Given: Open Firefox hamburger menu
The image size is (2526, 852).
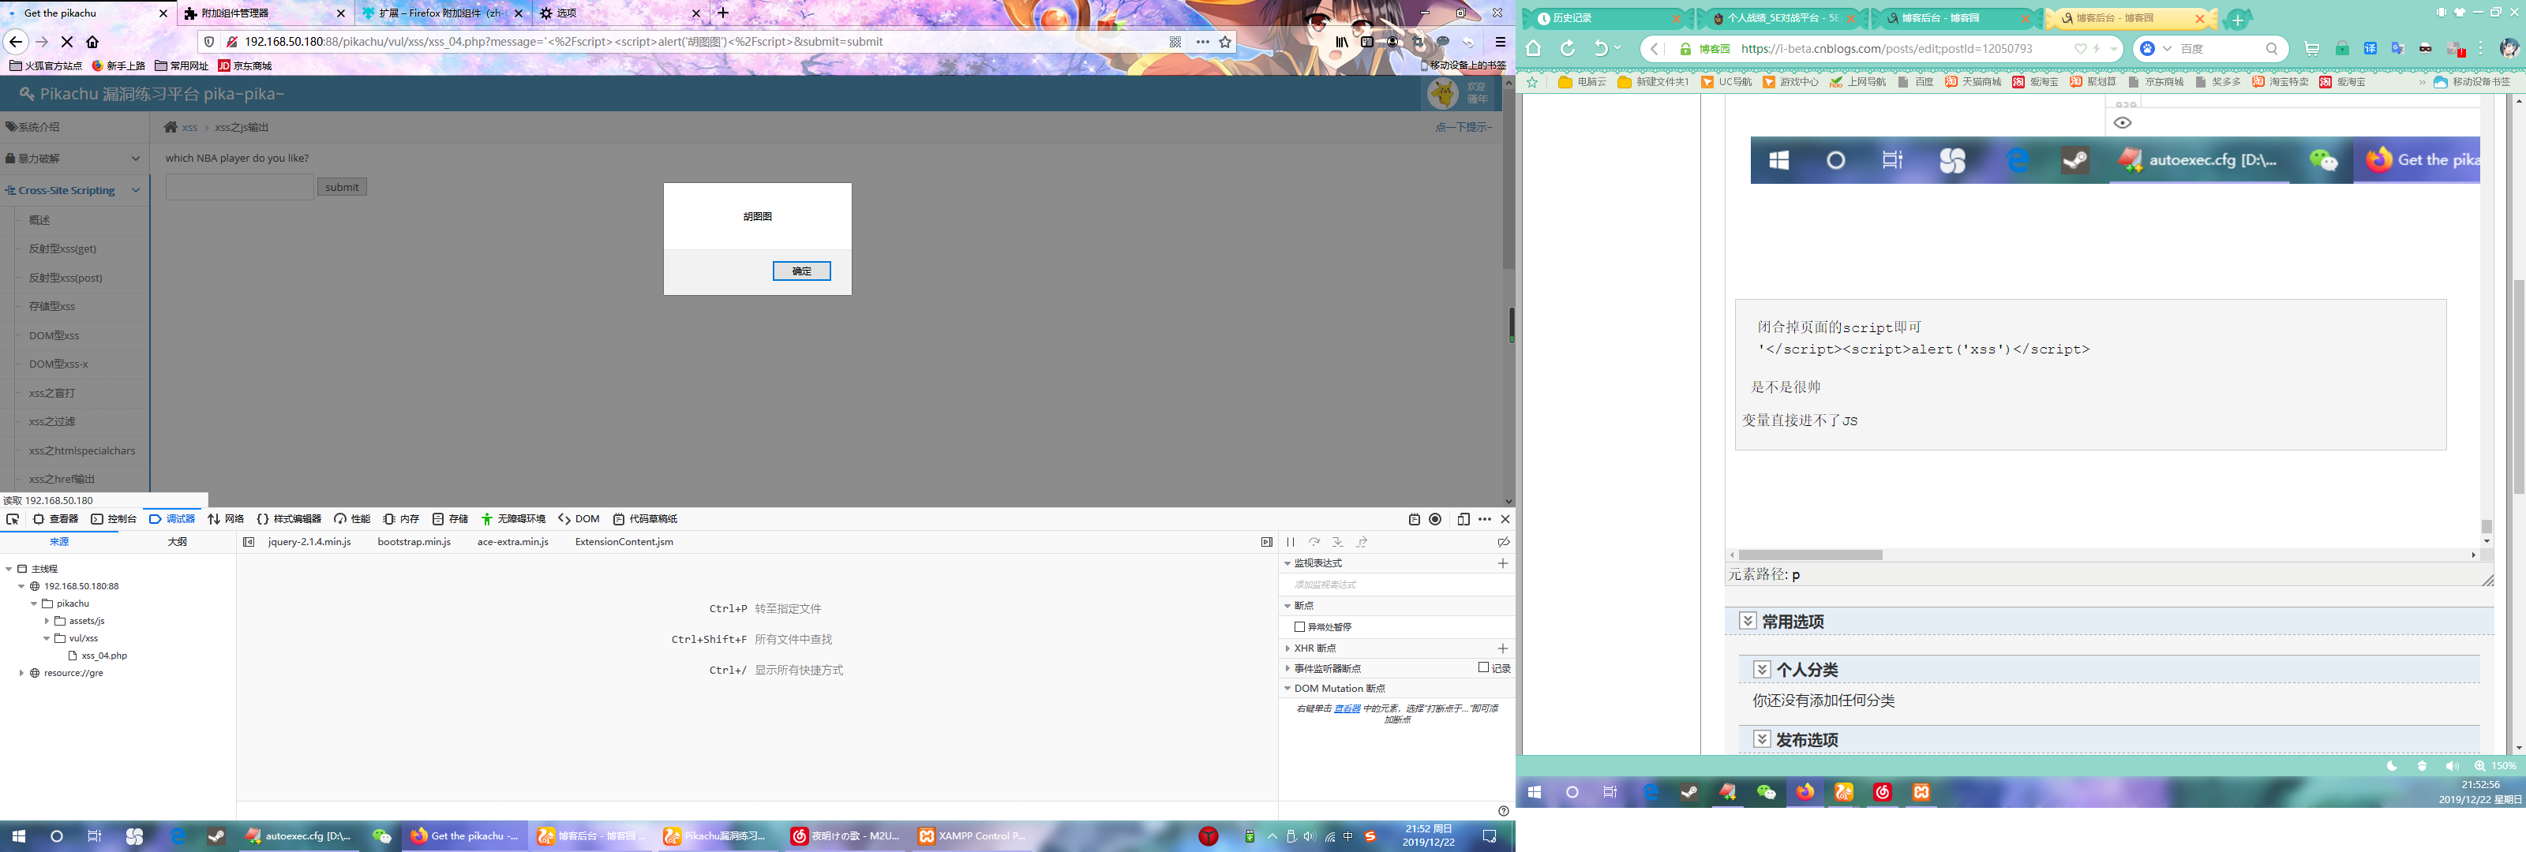Looking at the screenshot, I should tap(1499, 41).
